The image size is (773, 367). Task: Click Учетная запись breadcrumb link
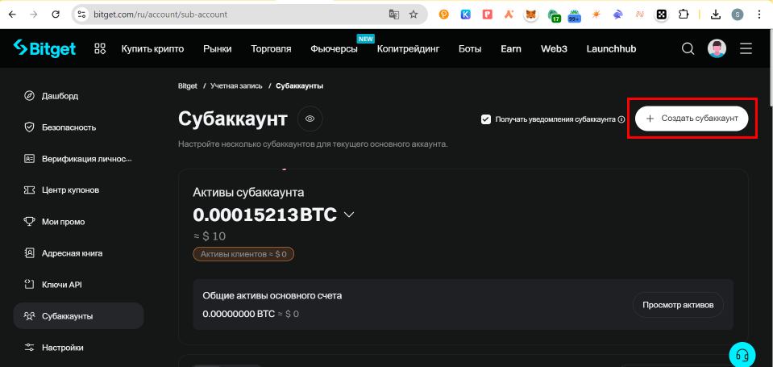[x=236, y=85]
